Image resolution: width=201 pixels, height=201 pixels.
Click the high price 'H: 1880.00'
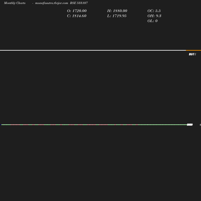tap(117, 11)
